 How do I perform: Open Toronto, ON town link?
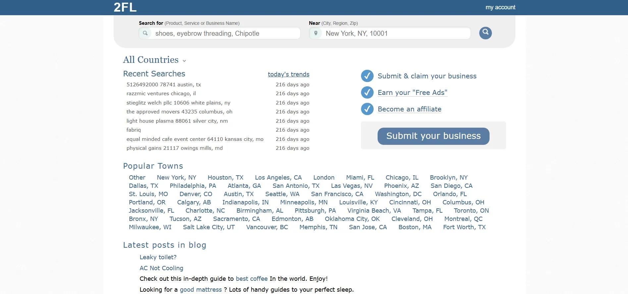click(471, 211)
